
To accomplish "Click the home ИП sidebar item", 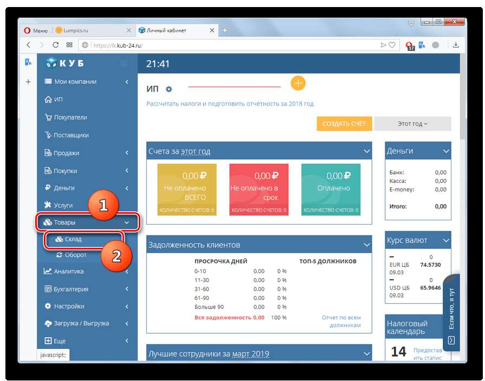I will pyautogui.click(x=54, y=100).
